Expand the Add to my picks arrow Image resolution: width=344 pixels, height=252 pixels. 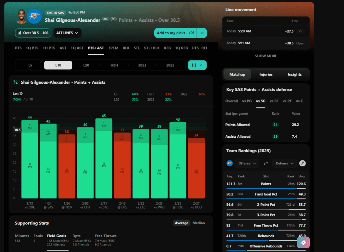(202, 33)
